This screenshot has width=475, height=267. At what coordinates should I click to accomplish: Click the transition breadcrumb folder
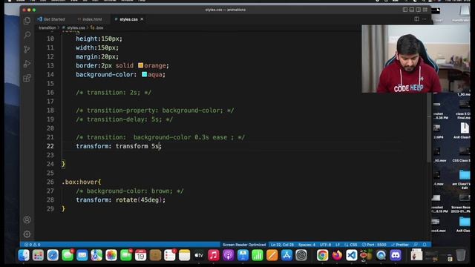(x=47, y=27)
